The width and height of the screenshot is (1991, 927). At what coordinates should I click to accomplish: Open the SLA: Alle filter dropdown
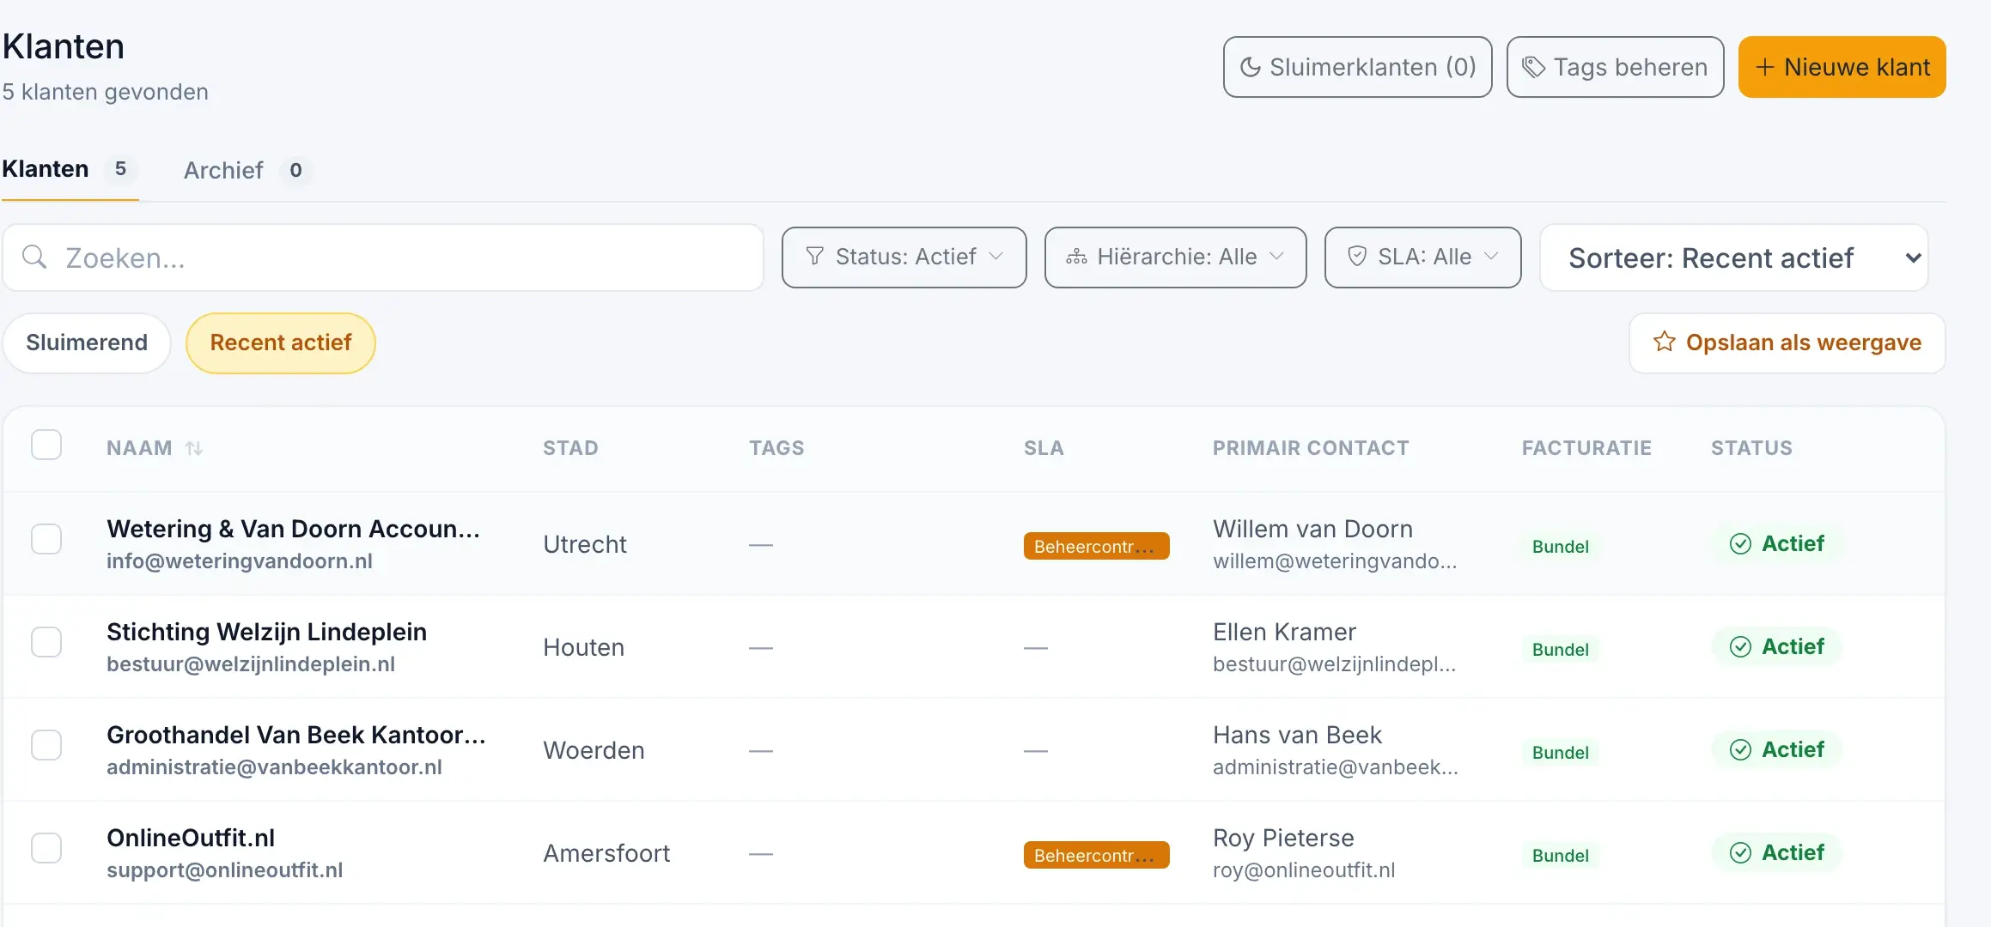1422,257
